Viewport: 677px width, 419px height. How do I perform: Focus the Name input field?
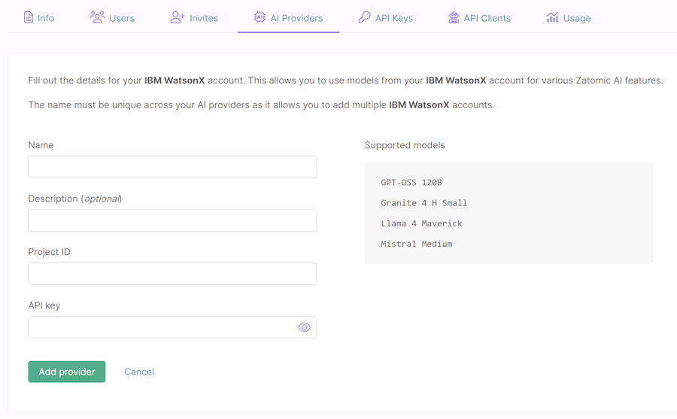(172, 167)
